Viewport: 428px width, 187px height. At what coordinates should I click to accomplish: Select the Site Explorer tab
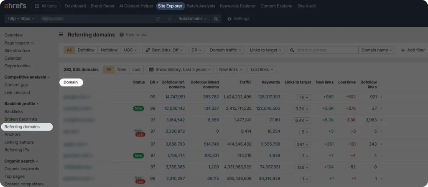coord(171,6)
